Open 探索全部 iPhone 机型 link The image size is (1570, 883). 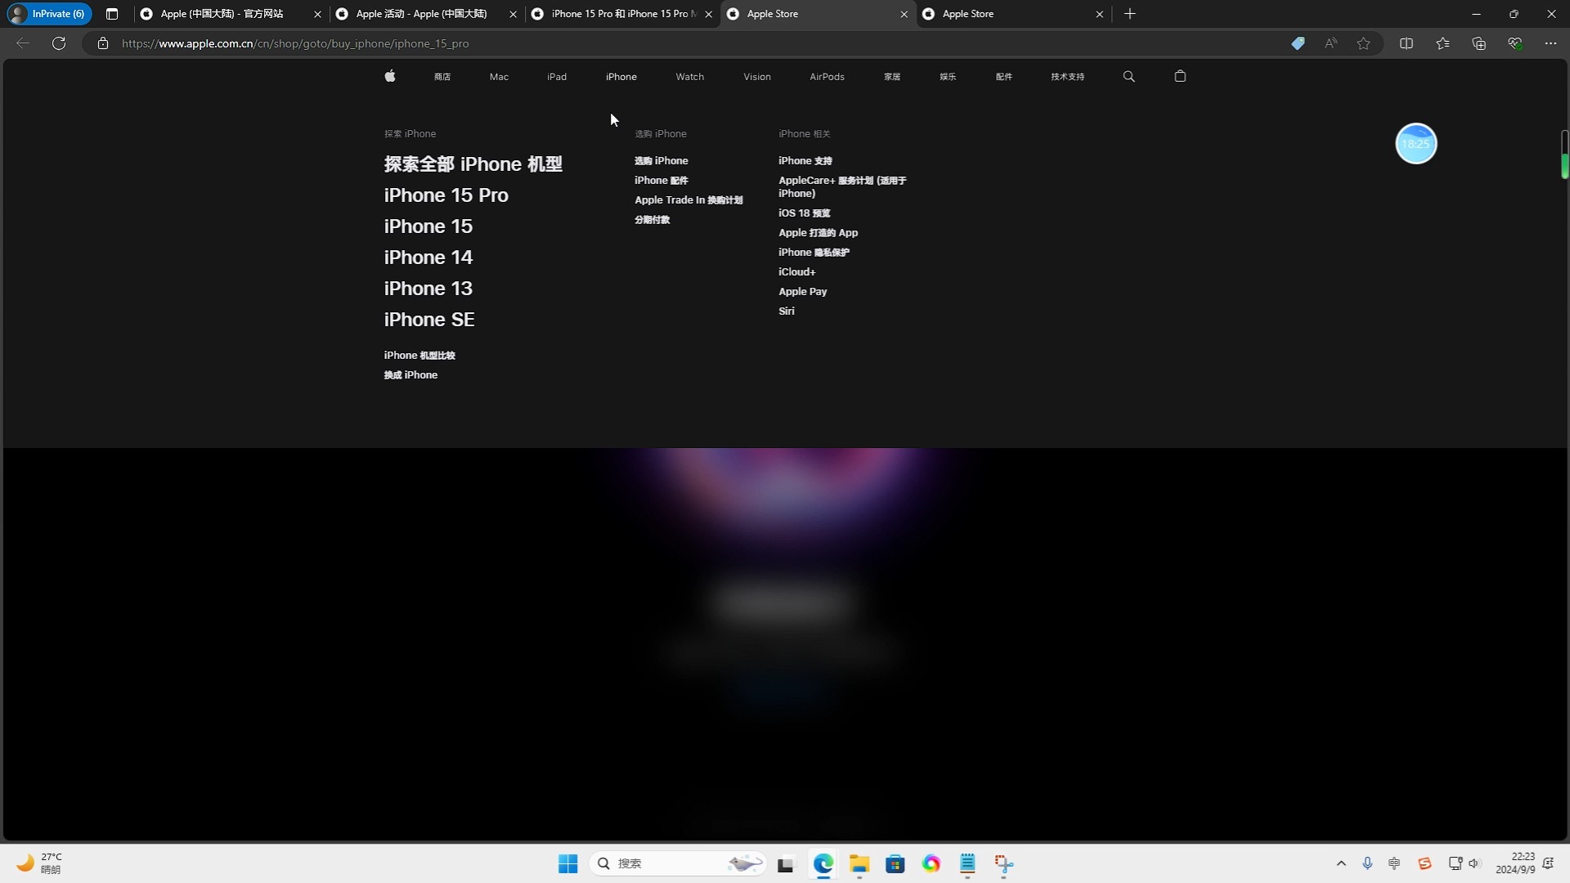click(473, 164)
